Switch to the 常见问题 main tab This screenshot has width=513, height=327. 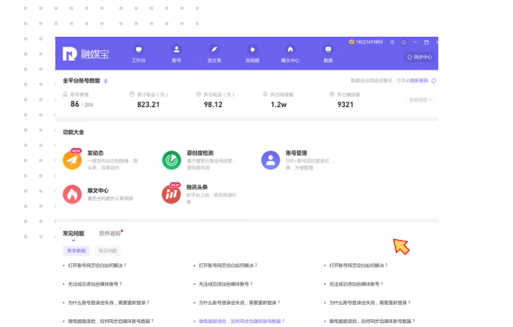tap(73, 234)
